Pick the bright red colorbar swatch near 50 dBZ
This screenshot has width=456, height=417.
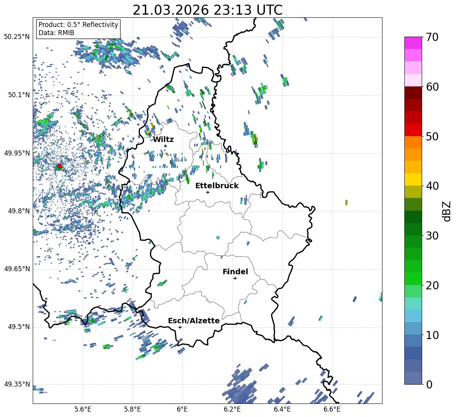coord(413,130)
